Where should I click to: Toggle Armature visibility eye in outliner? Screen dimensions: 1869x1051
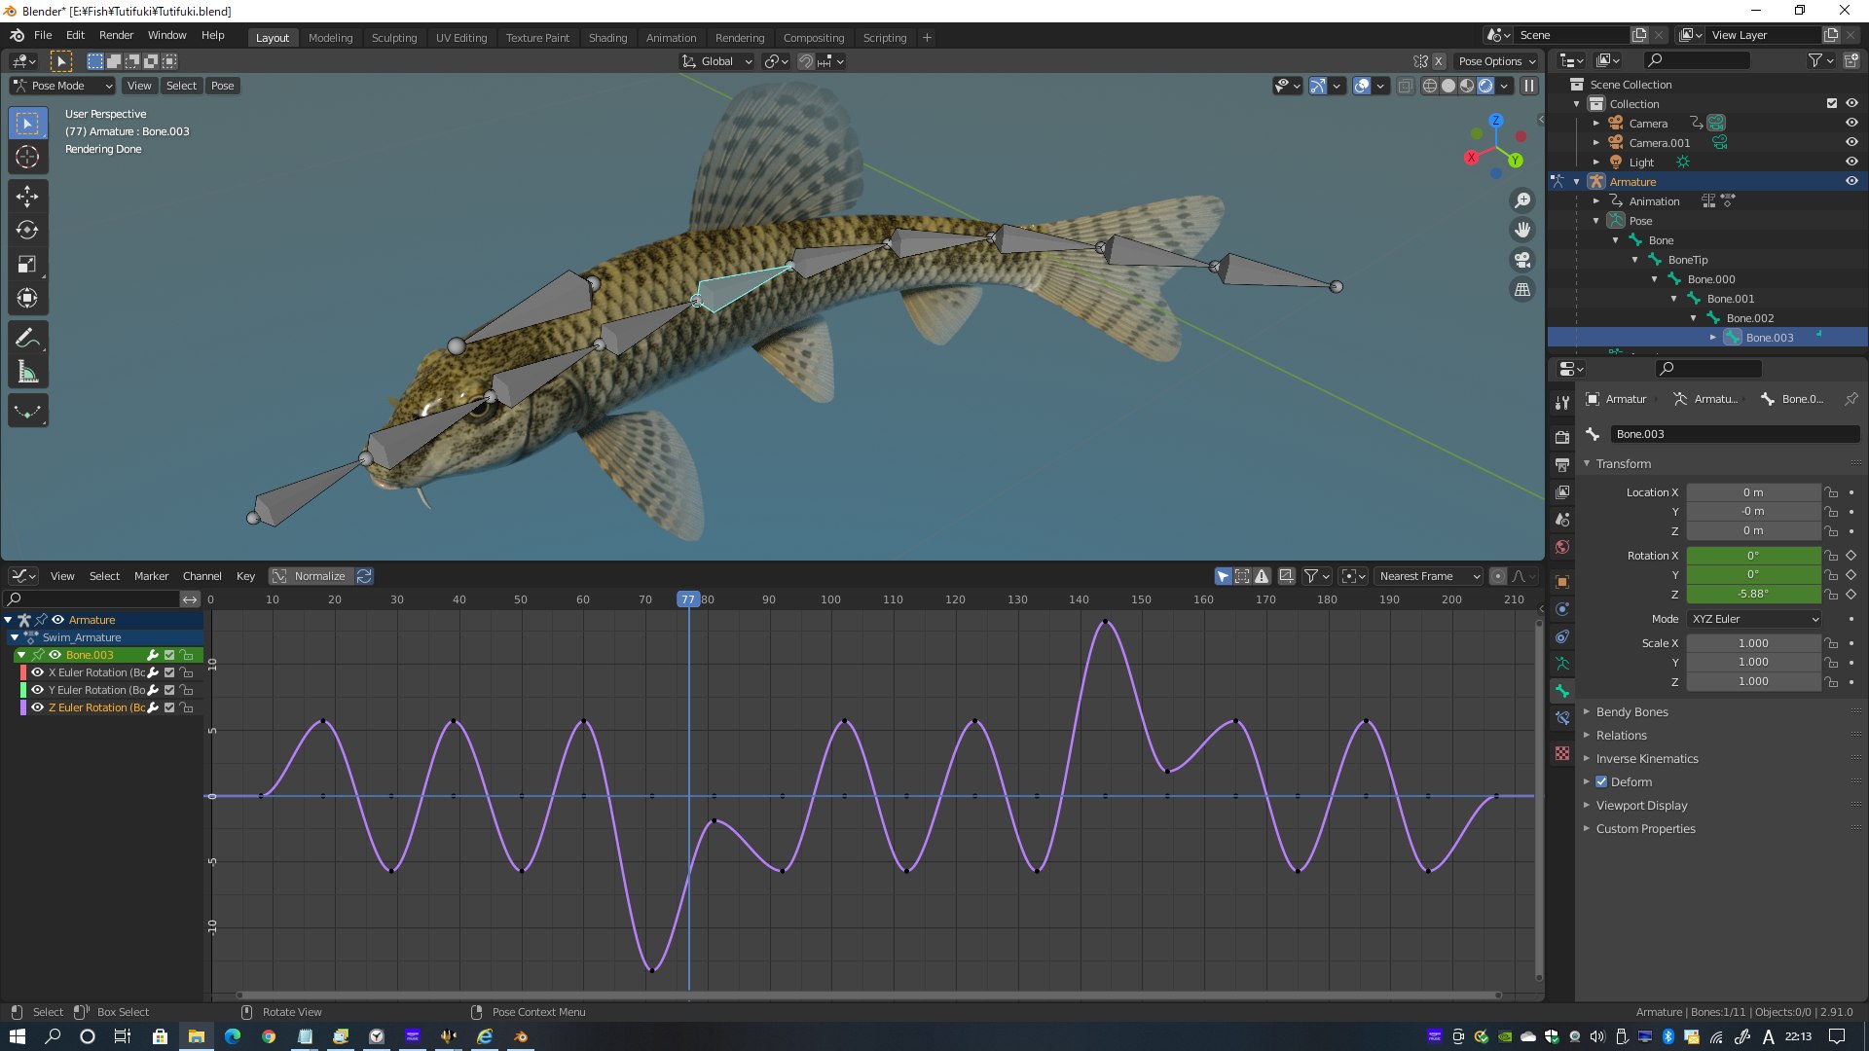(1851, 182)
